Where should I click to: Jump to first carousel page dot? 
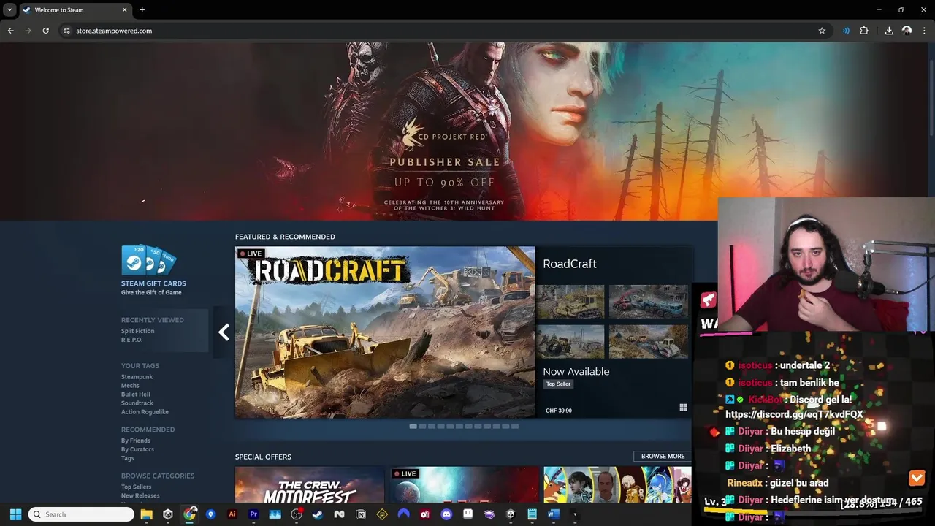tap(413, 426)
